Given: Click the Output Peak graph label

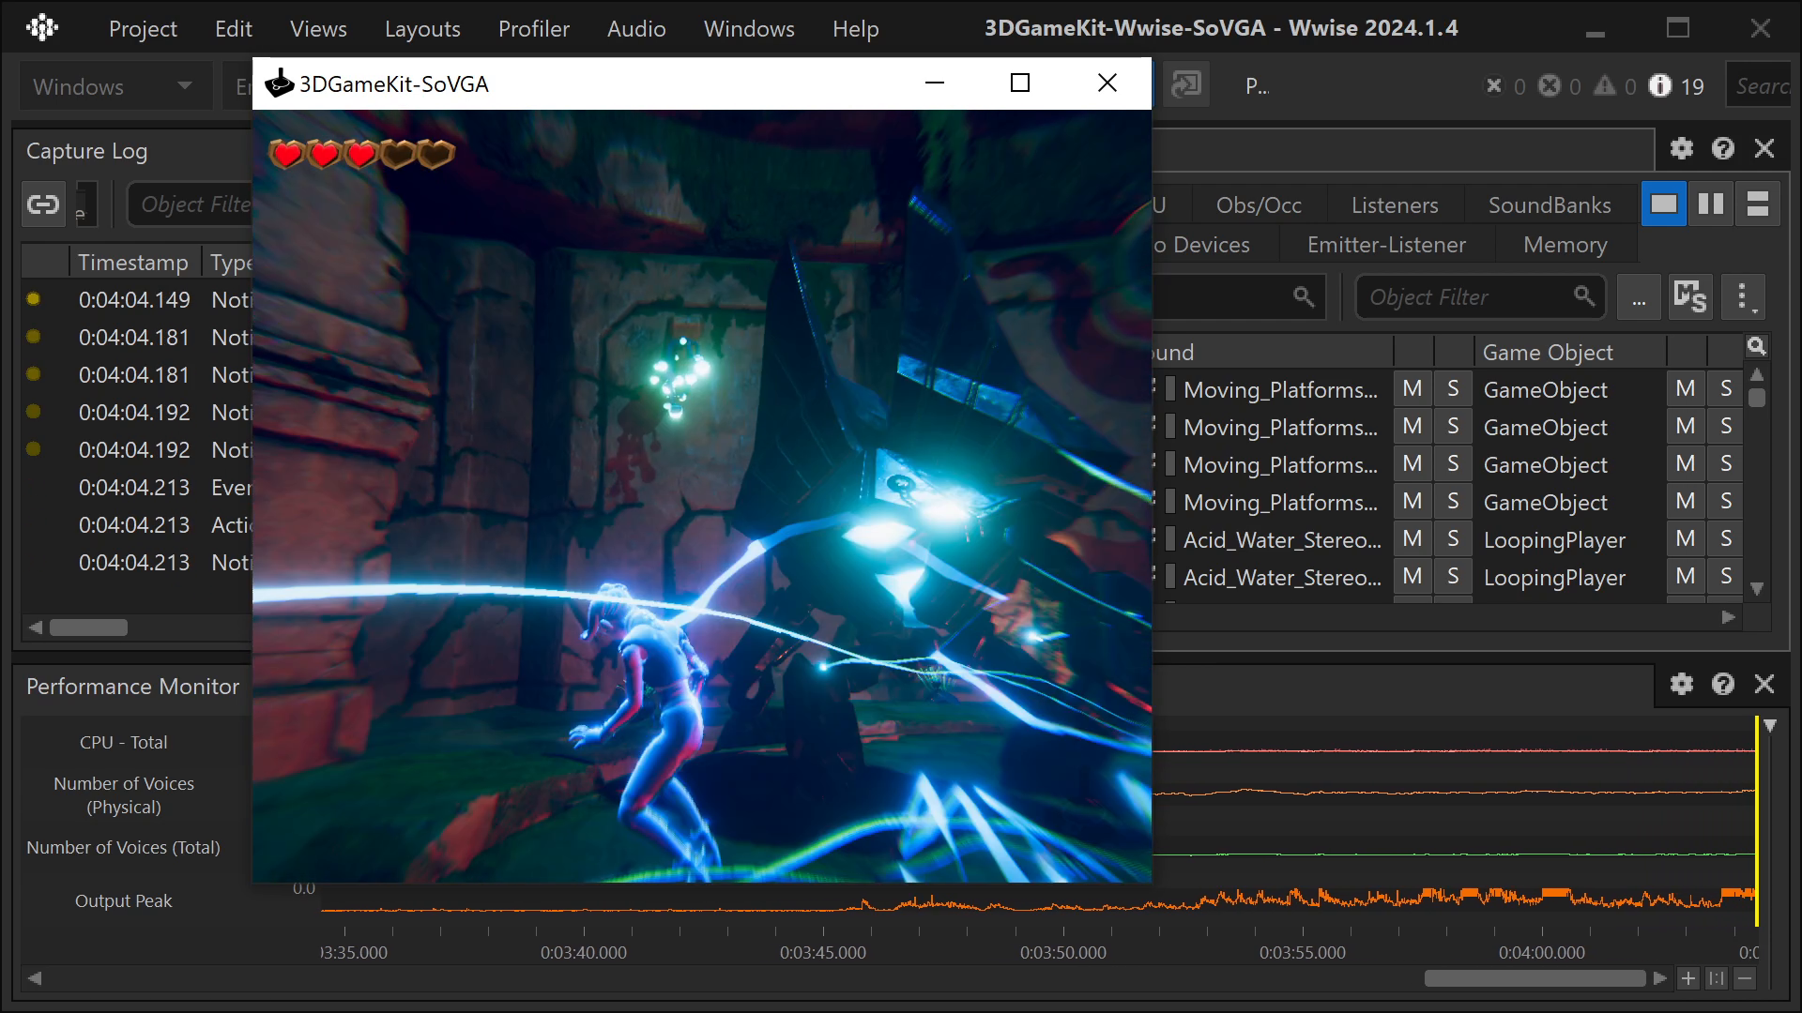Looking at the screenshot, I should click(124, 900).
